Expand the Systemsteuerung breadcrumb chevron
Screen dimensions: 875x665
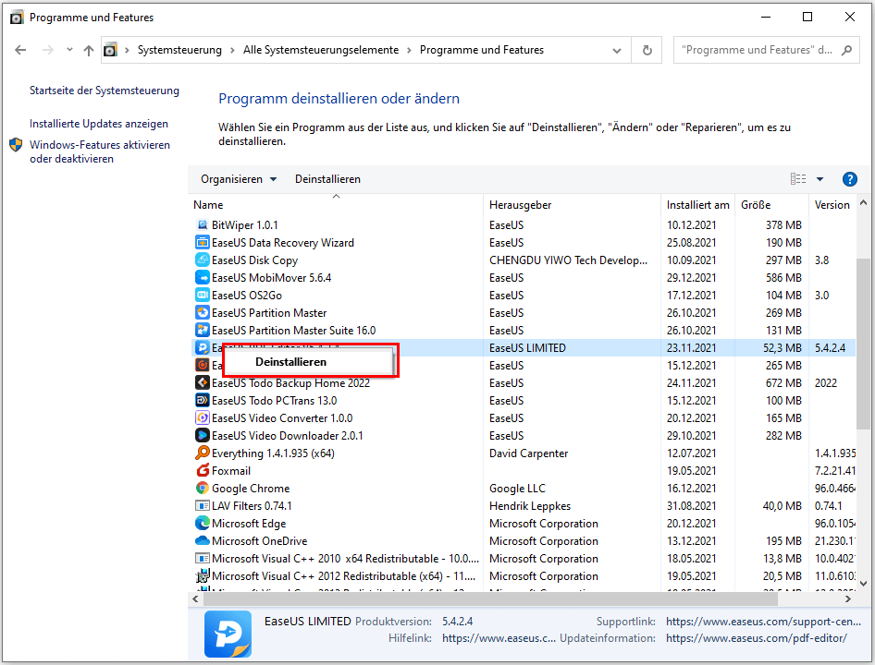click(x=233, y=51)
